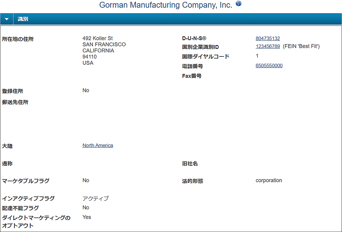Collapse the 識別 section with arrow
Screen dimensions: 342x232
click(7, 19)
